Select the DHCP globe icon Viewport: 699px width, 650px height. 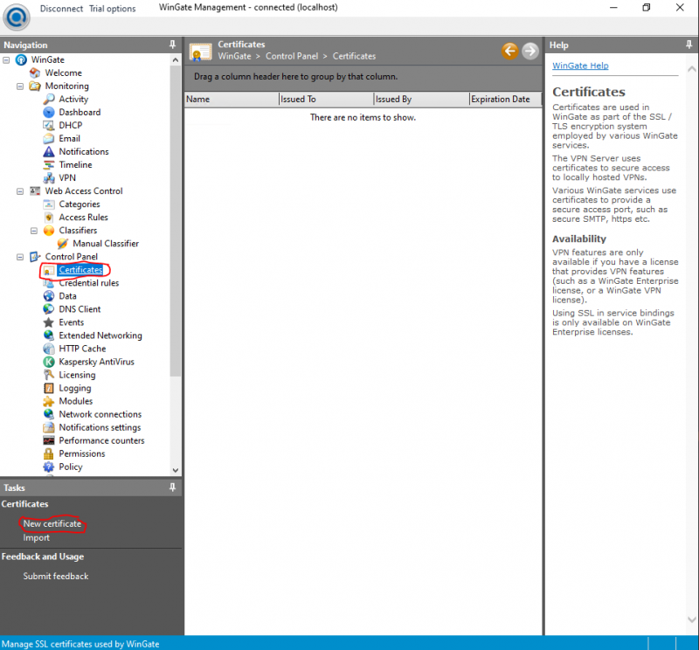pyautogui.click(x=49, y=126)
